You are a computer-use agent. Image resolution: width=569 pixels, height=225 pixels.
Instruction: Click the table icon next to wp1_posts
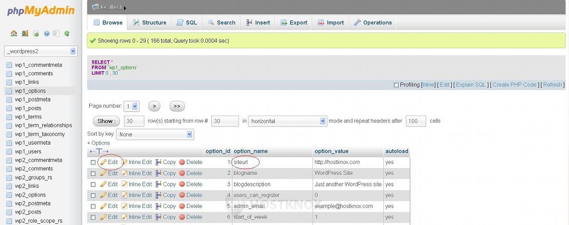tap(9, 109)
